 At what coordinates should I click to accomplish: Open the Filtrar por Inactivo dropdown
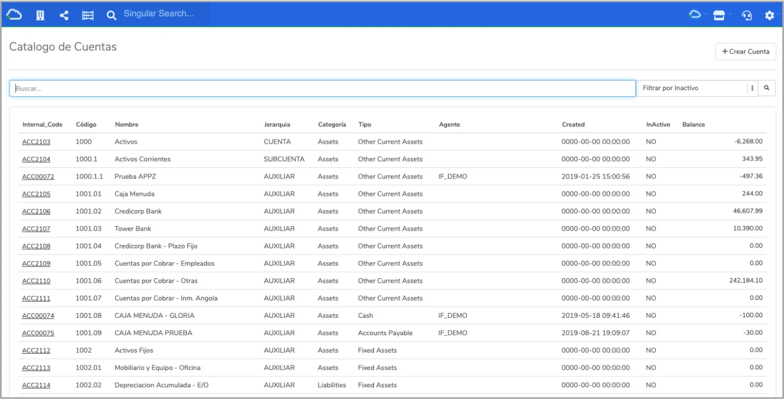697,88
